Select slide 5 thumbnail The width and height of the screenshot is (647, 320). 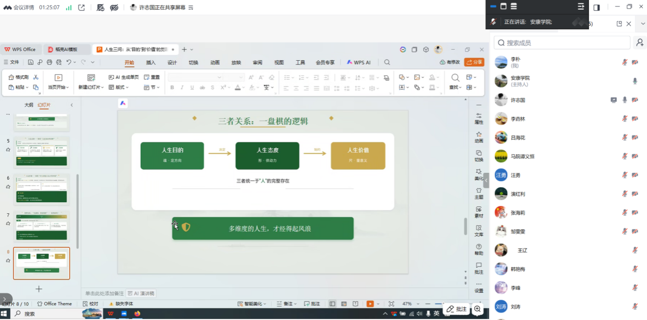pyautogui.click(x=42, y=151)
